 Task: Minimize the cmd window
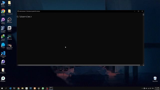(x=134, y=11)
